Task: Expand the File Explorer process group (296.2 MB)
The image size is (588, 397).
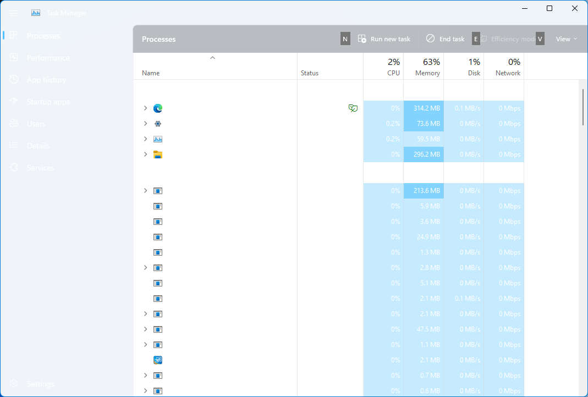Action: tap(146, 154)
